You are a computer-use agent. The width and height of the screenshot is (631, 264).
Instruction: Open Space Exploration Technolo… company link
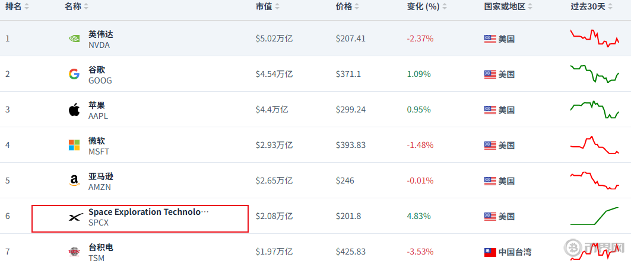pyautogui.click(x=148, y=212)
